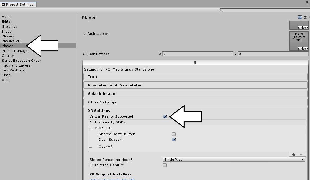Open Input settings category
Image resolution: width=310 pixels, height=180 pixels.
pyautogui.click(x=6, y=31)
